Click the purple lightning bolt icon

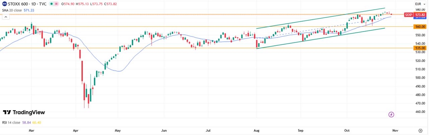point(391,115)
